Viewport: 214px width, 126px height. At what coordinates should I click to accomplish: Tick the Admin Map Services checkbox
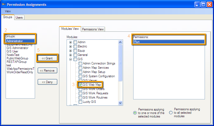click(81, 68)
